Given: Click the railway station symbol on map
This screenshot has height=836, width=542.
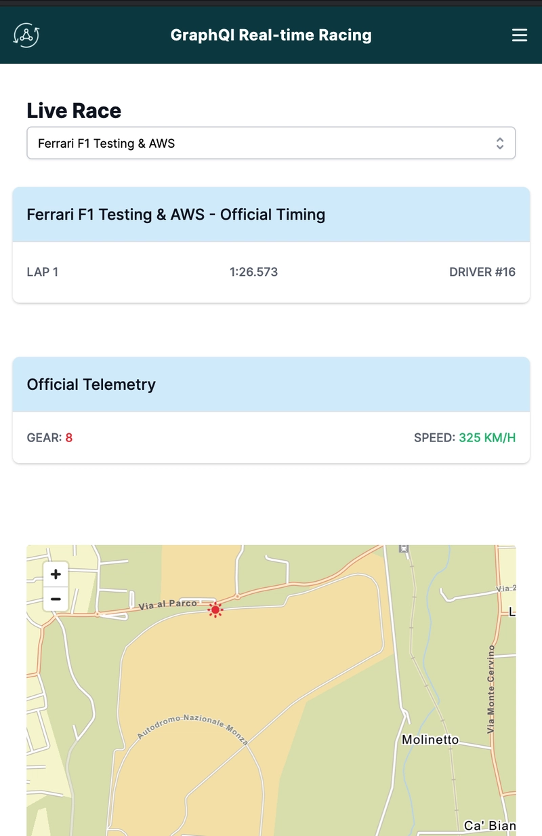Looking at the screenshot, I should [404, 549].
